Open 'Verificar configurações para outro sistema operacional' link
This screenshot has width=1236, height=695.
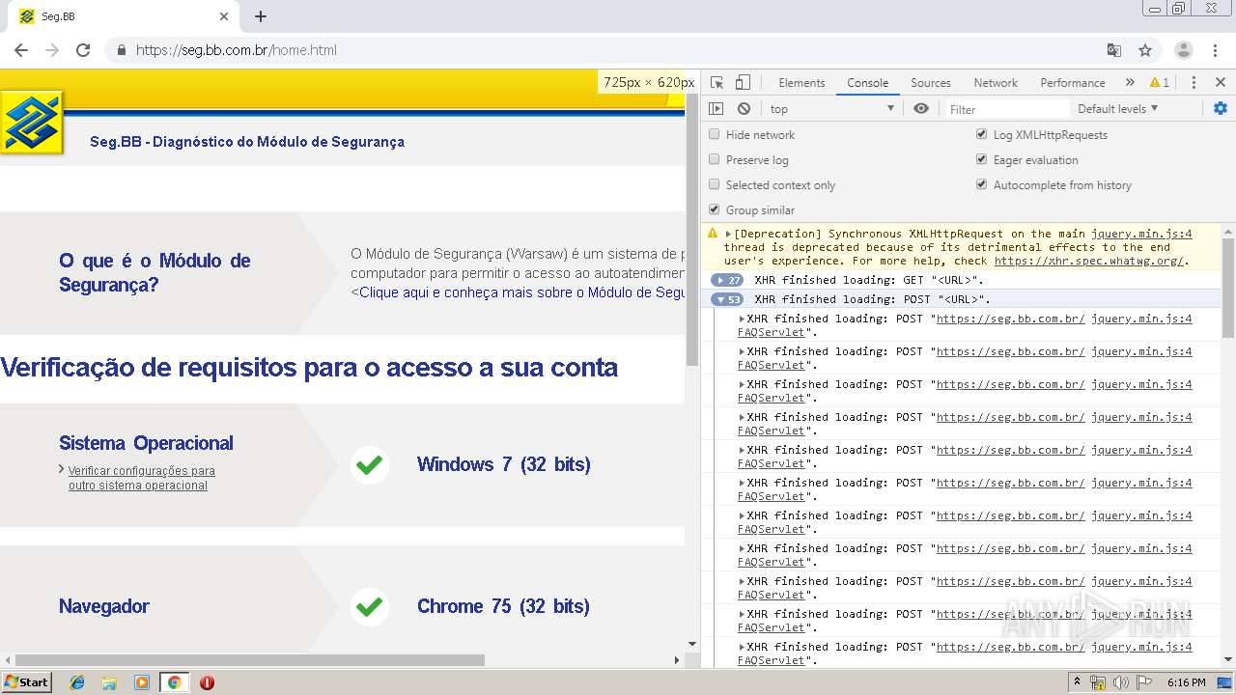(141, 478)
